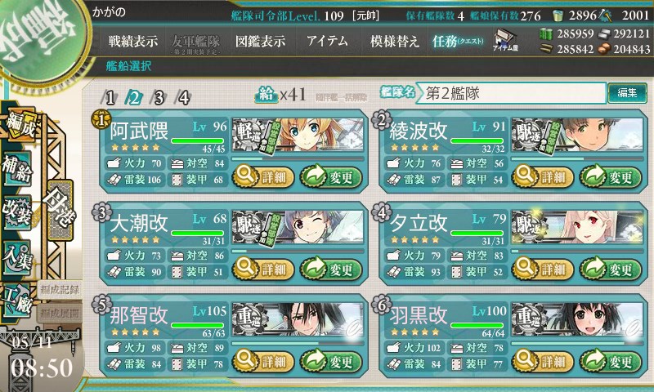The width and height of the screenshot is (654, 392).
Task: Click 変更 change for 羽黒改
Action: point(610,362)
